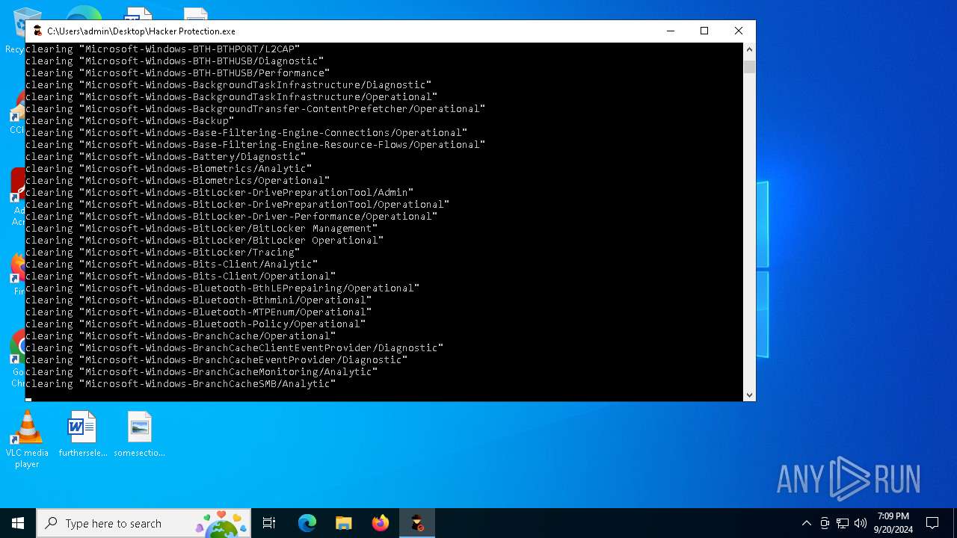
Task: Click the "Microsoft-Windows-BranchCacheSMB/Analytic" line
Action: (x=181, y=383)
